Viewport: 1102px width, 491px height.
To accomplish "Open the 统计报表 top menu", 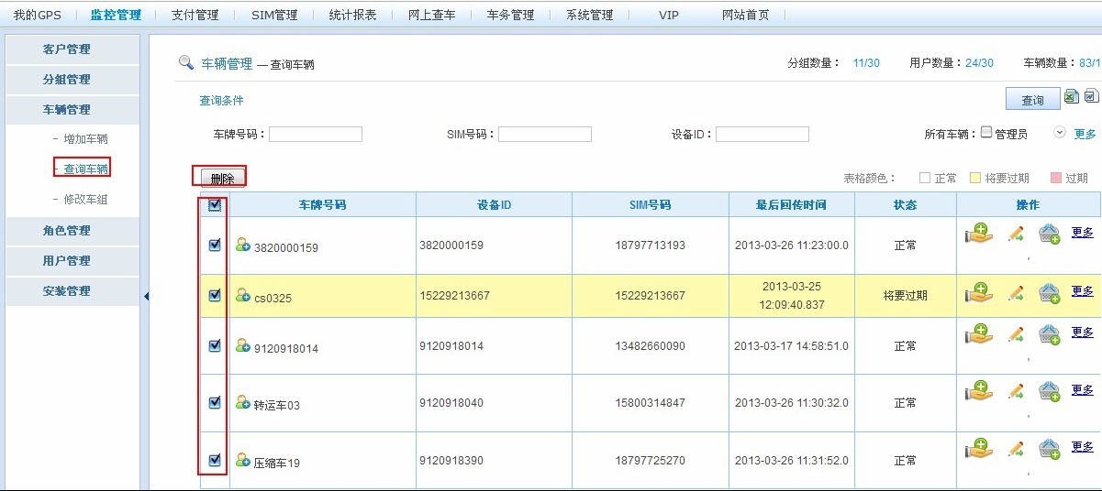I will tap(352, 15).
